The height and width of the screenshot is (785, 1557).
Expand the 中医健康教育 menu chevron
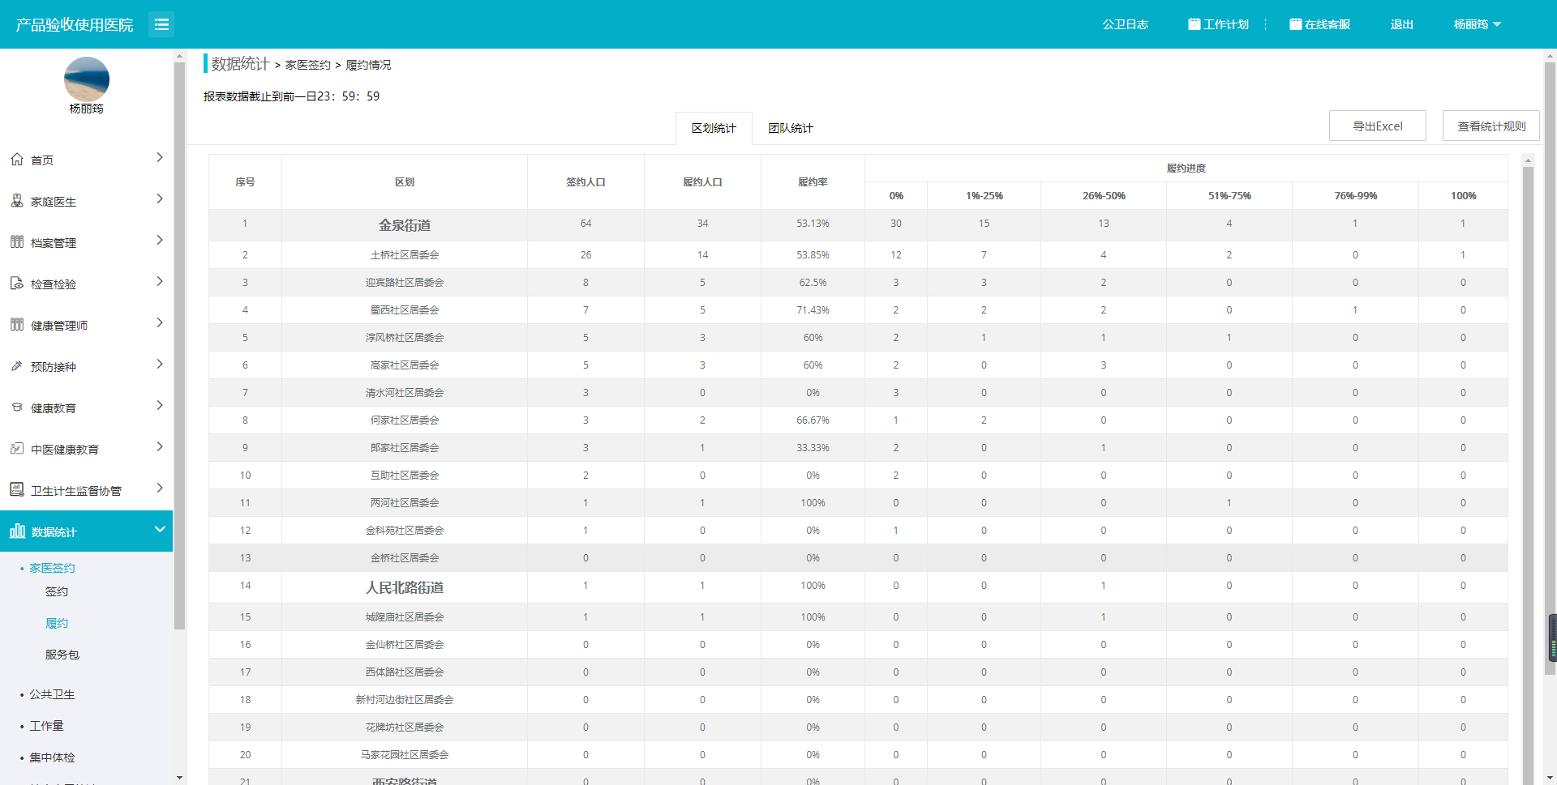[160, 447]
